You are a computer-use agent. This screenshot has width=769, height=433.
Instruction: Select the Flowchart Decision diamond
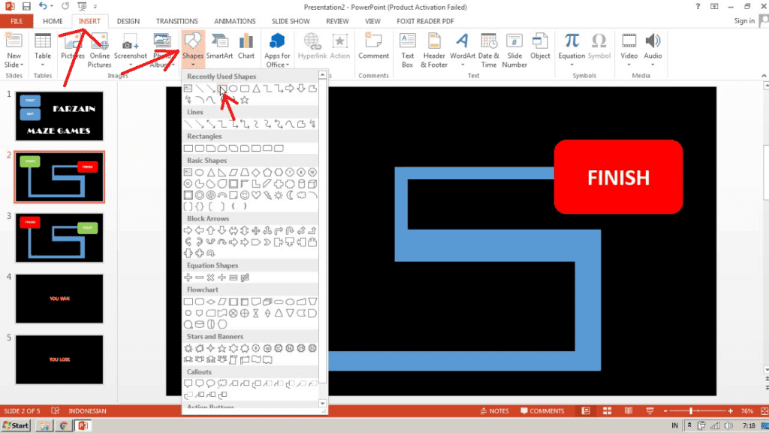[211, 301]
